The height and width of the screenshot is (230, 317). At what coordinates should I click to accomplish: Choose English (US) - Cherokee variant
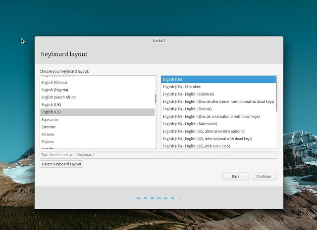click(x=218, y=87)
